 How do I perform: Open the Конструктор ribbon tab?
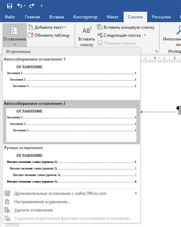click(85, 17)
